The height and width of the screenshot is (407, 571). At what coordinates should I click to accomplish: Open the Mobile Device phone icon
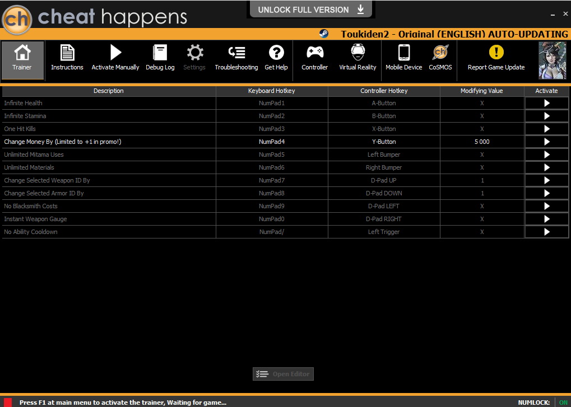(404, 53)
